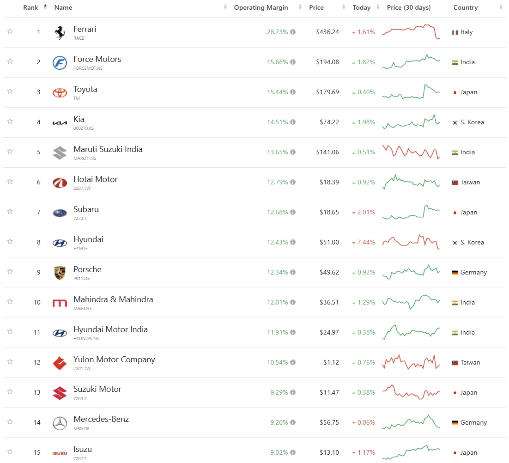The width and height of the screenshot is (509, 463).
Task: Select the Subaru logo
Action: coord(60,213)
